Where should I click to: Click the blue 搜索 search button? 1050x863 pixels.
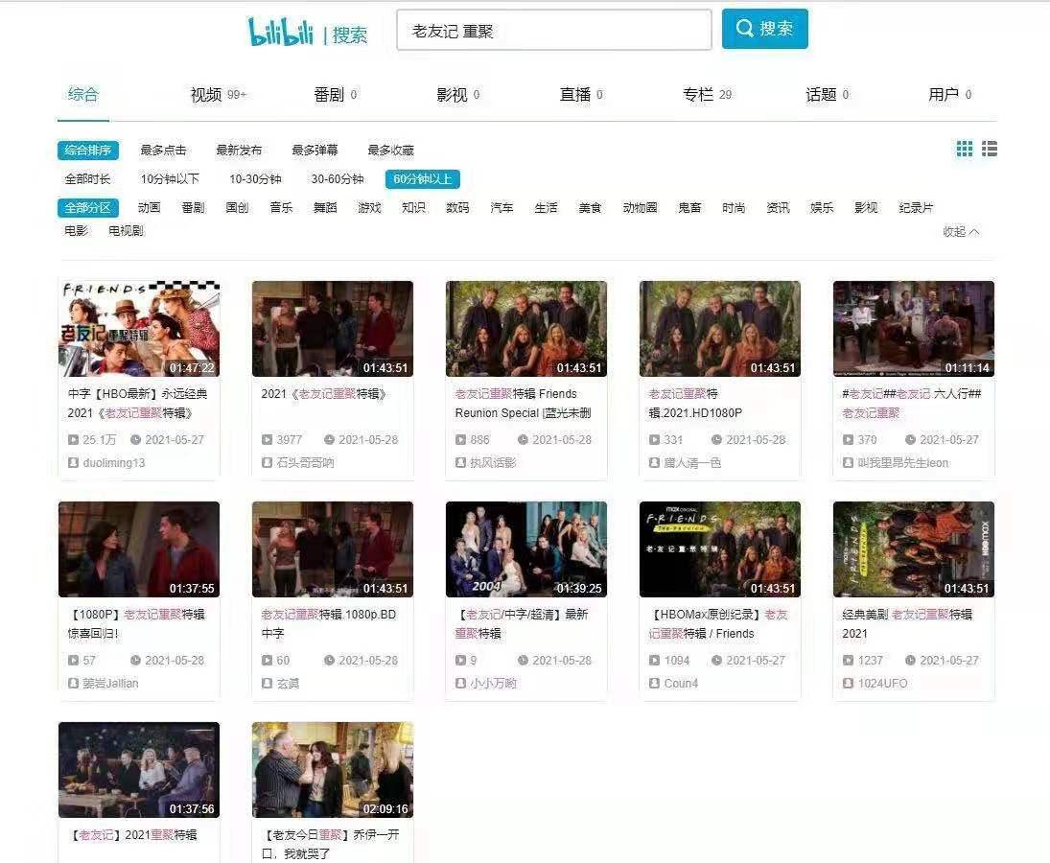[x=765, y=29]
